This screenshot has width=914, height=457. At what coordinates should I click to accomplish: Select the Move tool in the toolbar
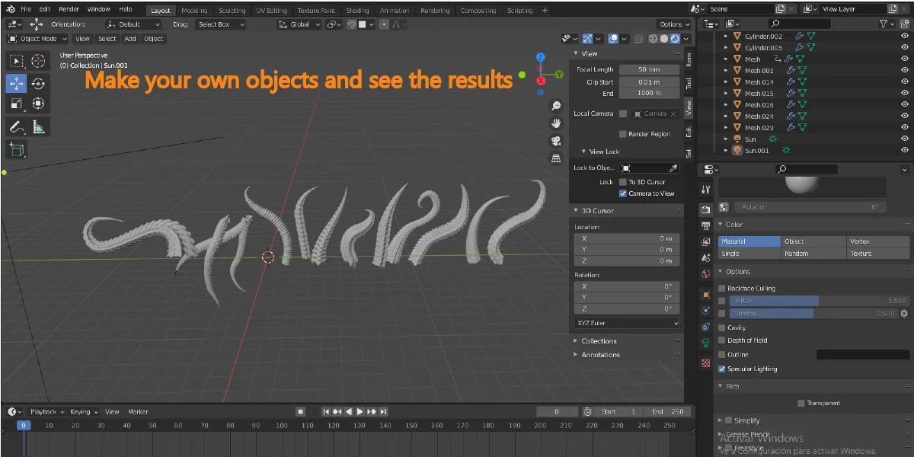tap(17, 82)
